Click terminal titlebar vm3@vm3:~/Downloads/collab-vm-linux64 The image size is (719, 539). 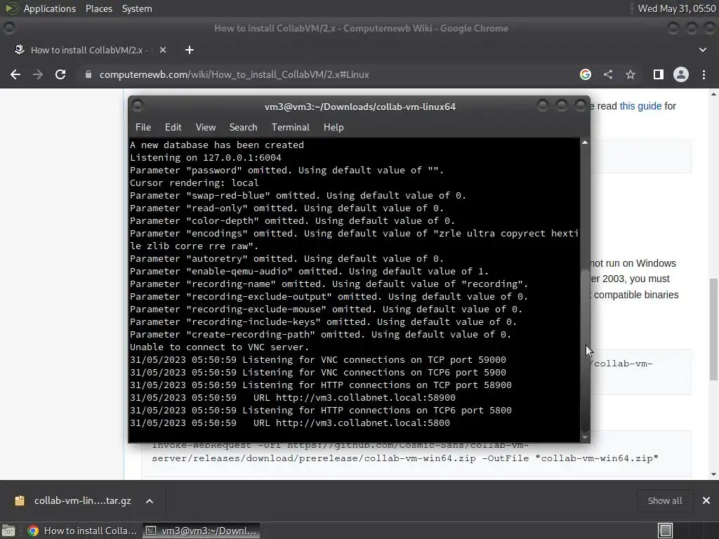pos(360,107)
